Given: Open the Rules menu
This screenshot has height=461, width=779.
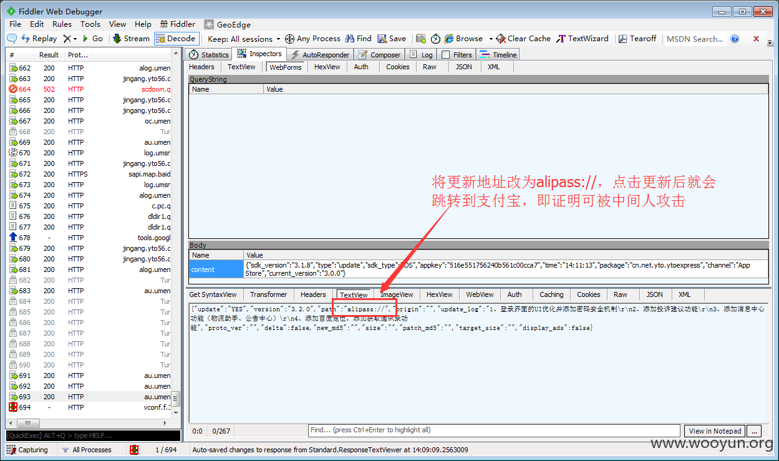Looking at the screenshot, I should (x=62, y=24).
